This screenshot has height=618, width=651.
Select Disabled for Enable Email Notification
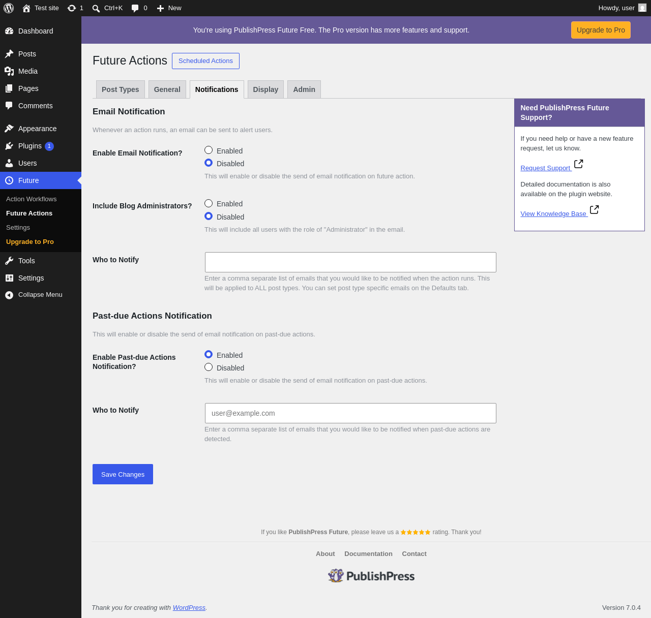click(x=209, y=163)
